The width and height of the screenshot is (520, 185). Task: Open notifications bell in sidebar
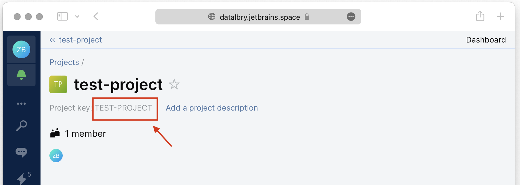(x=21, y=75)
